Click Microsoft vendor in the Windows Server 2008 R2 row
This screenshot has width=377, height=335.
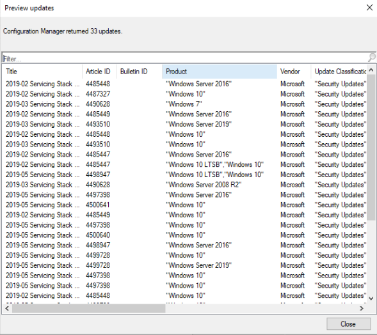pyautogui.click(x=293, y=185)
